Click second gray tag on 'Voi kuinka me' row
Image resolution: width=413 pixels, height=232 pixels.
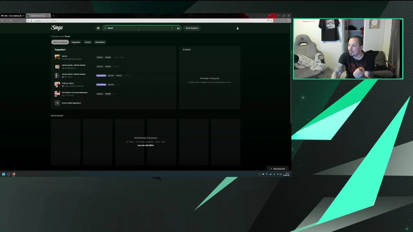point(108,94)
